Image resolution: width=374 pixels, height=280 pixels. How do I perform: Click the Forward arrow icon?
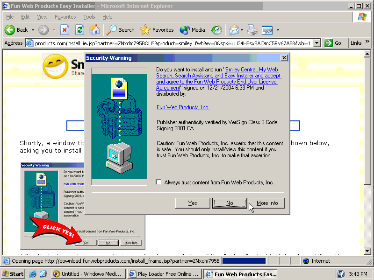[x=43, y=30]
